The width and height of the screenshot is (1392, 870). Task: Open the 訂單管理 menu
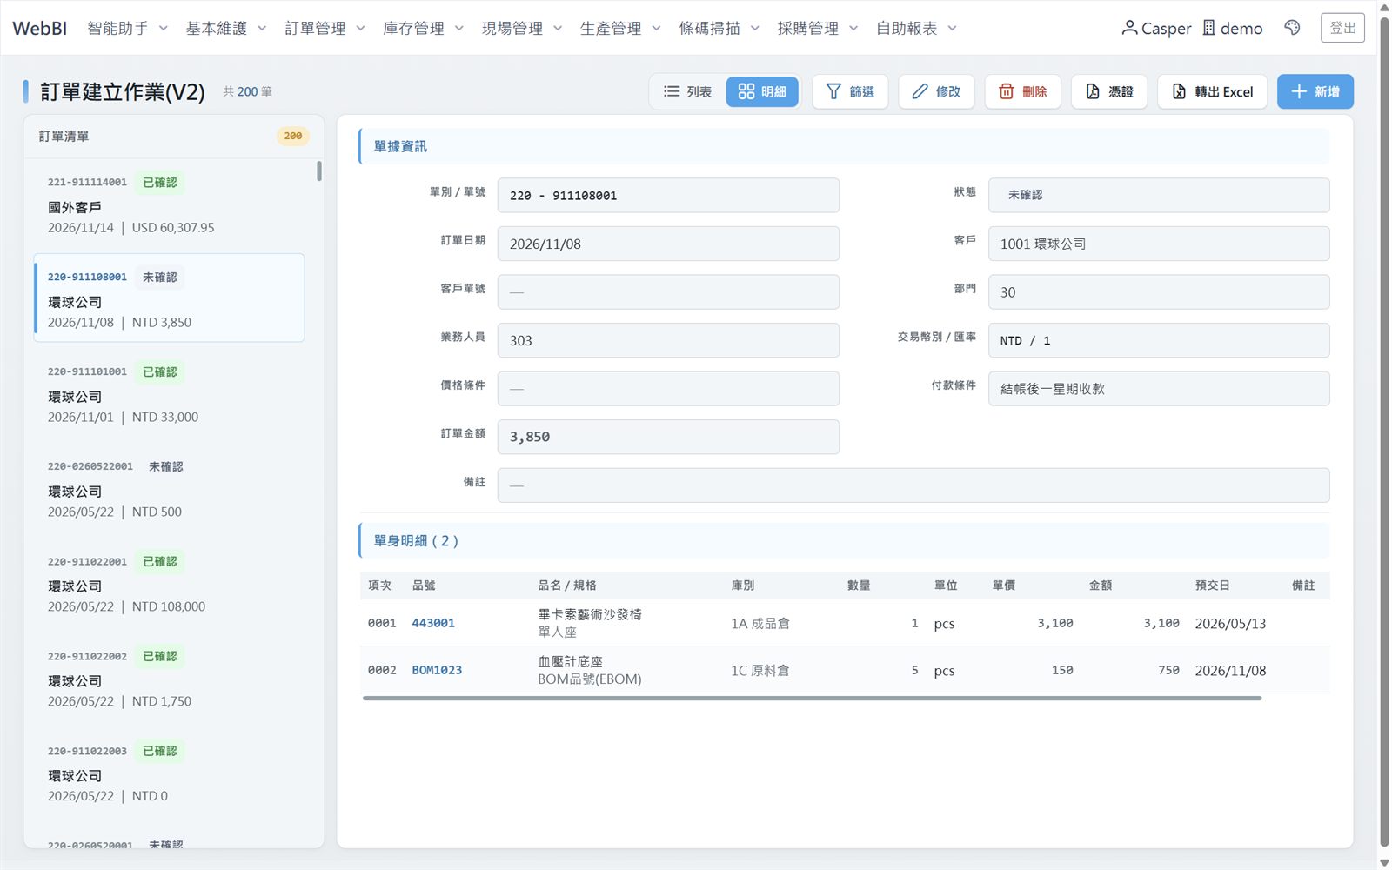click(x=325, y=28)
